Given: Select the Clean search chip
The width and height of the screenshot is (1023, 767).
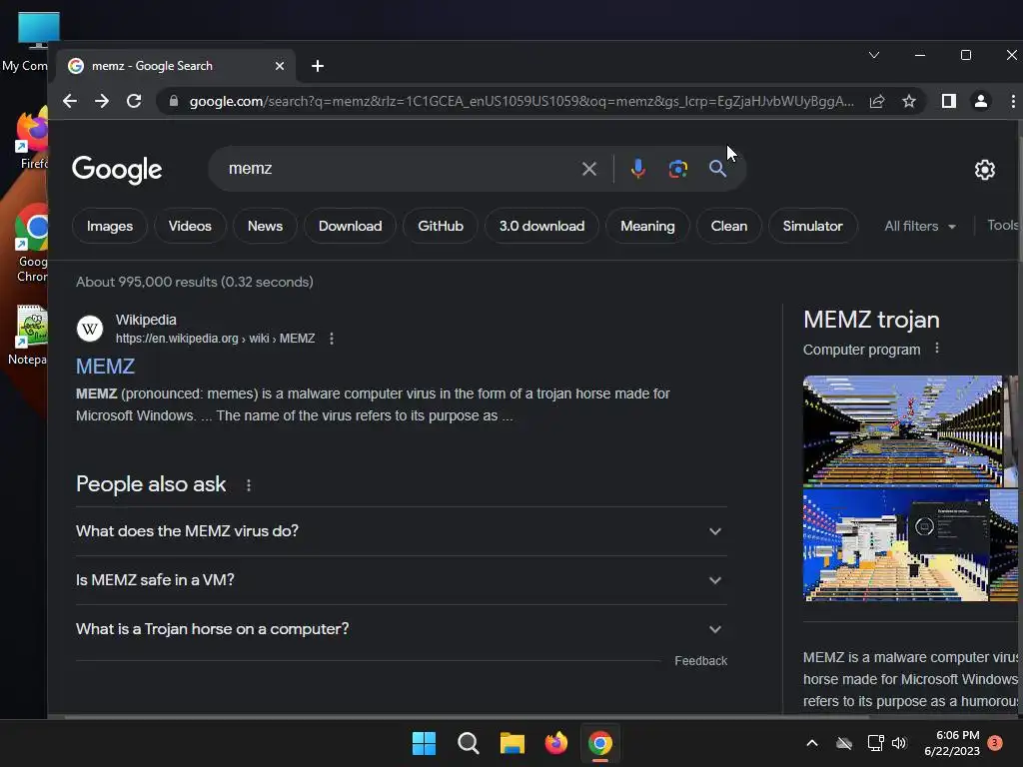Looking at the screenshot, I should [728, 226].
